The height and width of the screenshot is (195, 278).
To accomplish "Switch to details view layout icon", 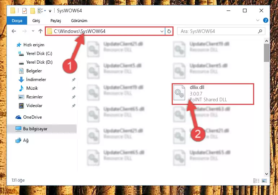I will tap(256, 181).
